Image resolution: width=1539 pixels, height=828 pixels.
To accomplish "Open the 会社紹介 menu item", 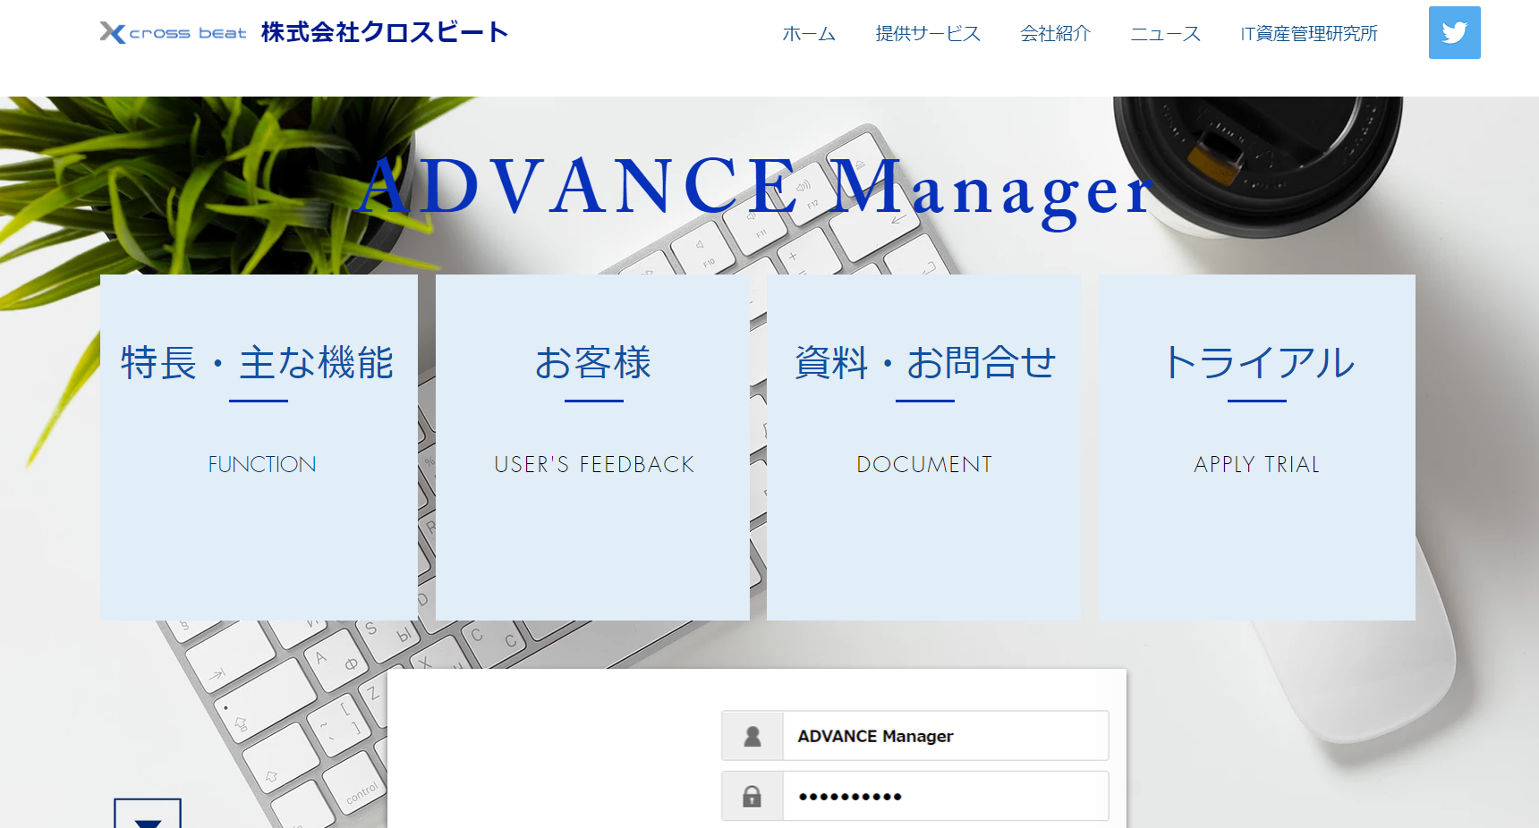I will (1055, 34).
